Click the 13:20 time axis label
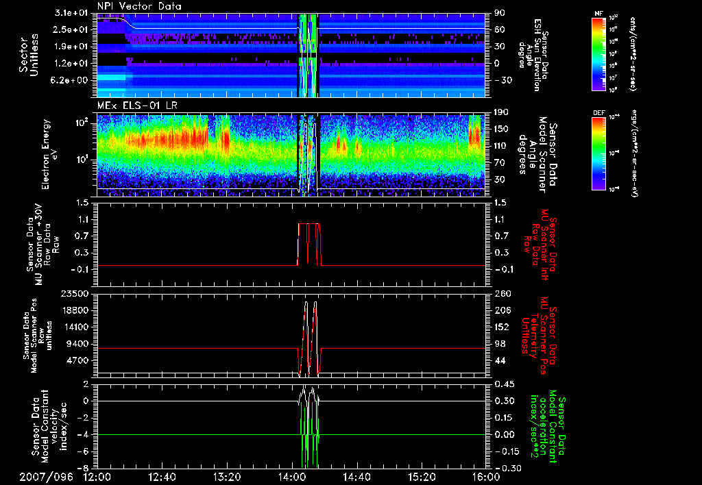702x485 pixels. pos(227,477)
